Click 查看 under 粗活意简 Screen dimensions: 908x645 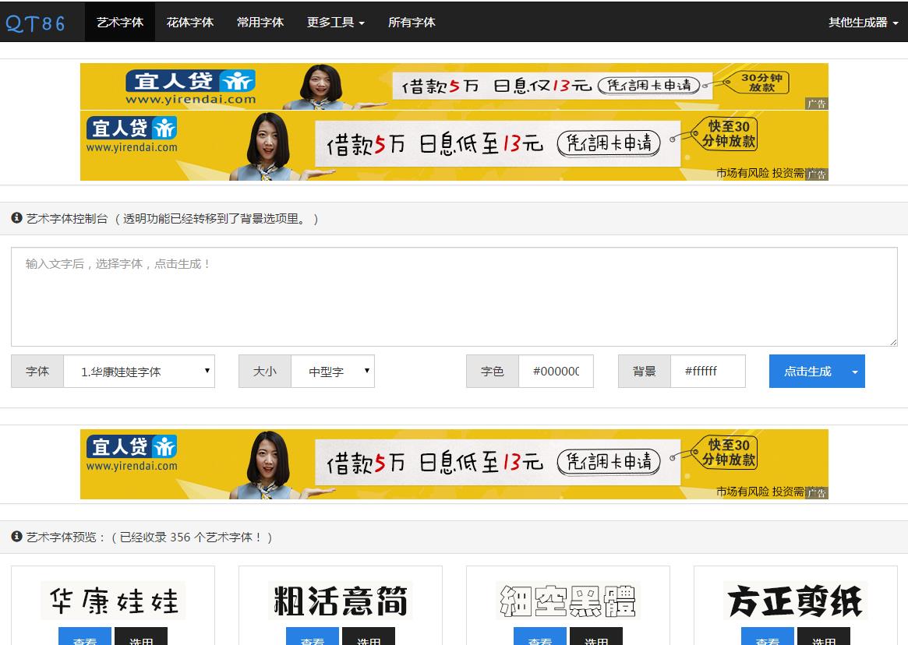pyautogui.click(x=313, y=636)
